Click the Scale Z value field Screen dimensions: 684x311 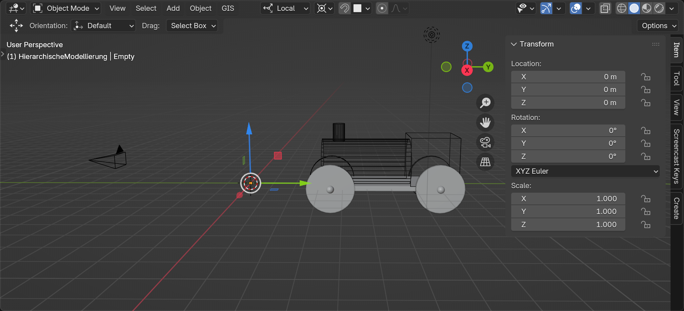pos(568,224)
